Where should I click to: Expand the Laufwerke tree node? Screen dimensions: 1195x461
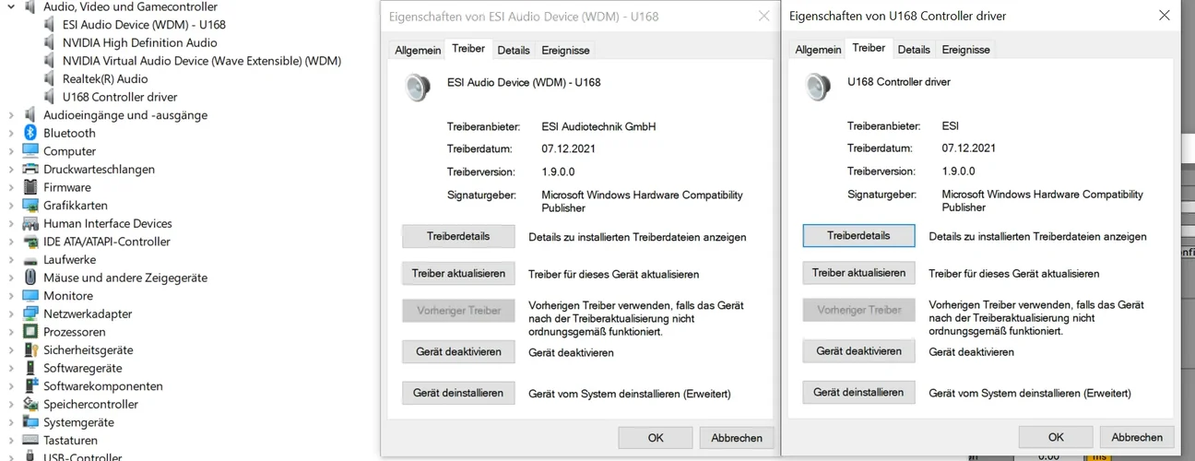coord(11,260)
